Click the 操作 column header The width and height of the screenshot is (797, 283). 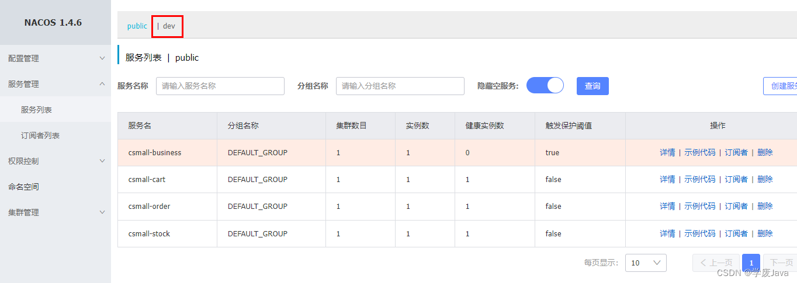718,125
